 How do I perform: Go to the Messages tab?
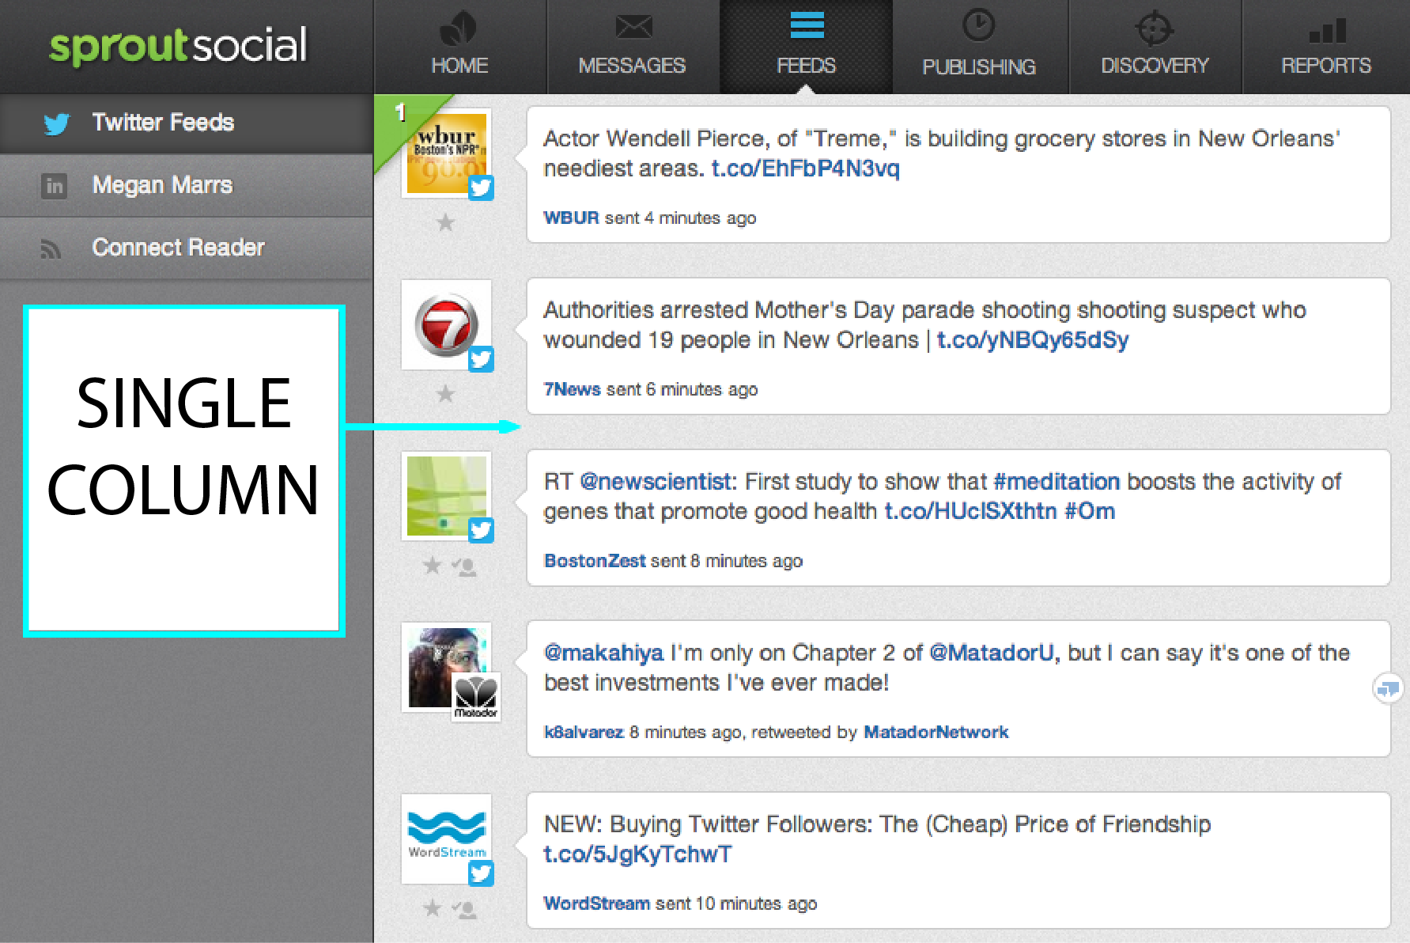coord(633,47)
